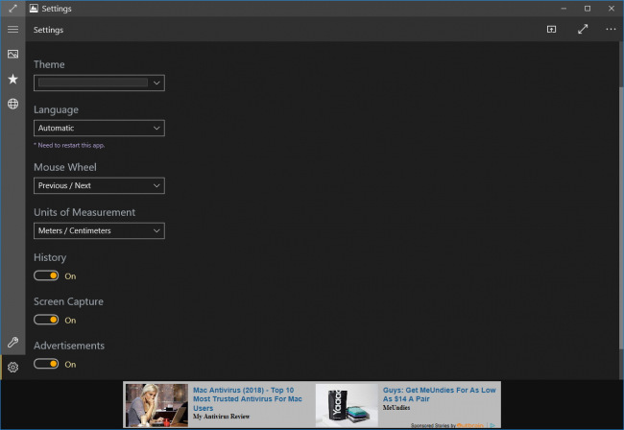
Task: Open the wrench tools icon
Action: pos(12,342)
